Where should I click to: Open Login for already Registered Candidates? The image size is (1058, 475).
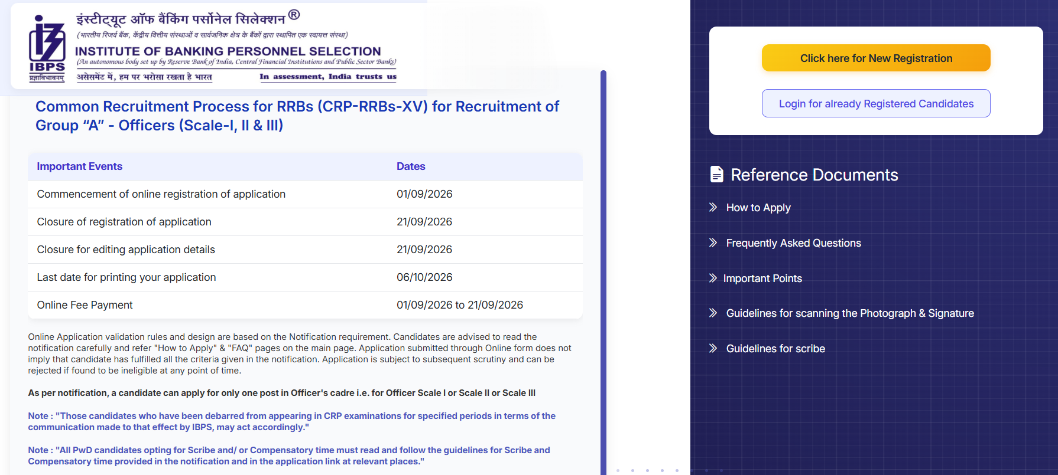click(876, 103)
